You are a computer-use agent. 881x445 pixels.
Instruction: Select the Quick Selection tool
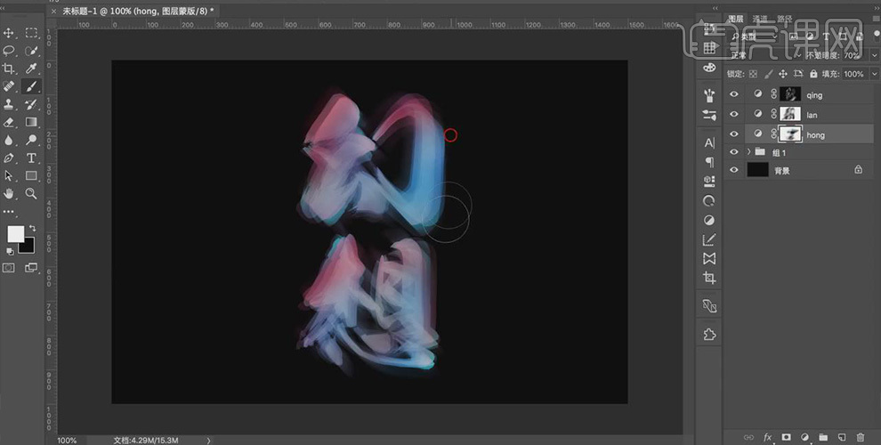point(31,51)
